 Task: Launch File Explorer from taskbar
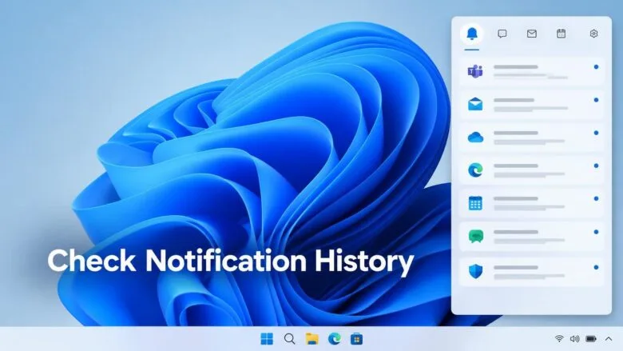pyautogui.click(x=311, y=339)
